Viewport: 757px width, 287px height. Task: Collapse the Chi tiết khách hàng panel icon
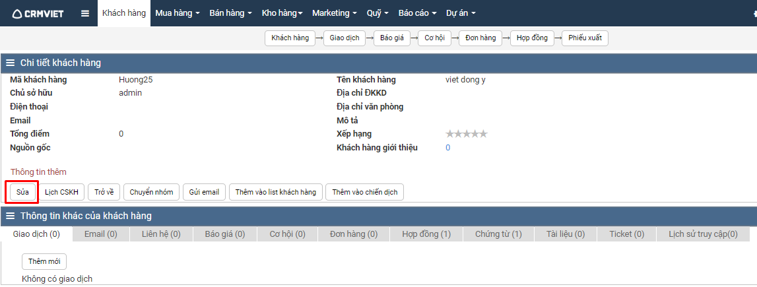(x=11, y=63)
